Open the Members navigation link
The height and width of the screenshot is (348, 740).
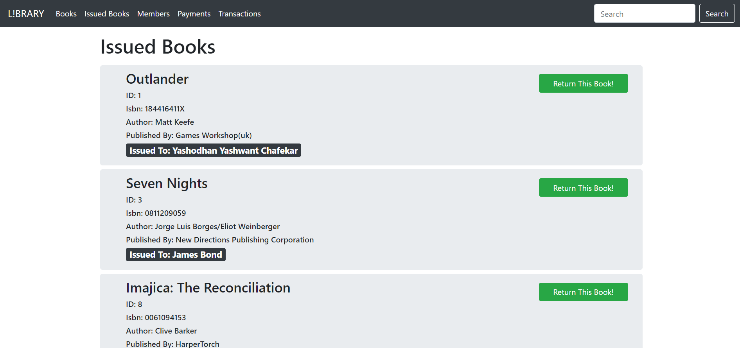(153, 14)
